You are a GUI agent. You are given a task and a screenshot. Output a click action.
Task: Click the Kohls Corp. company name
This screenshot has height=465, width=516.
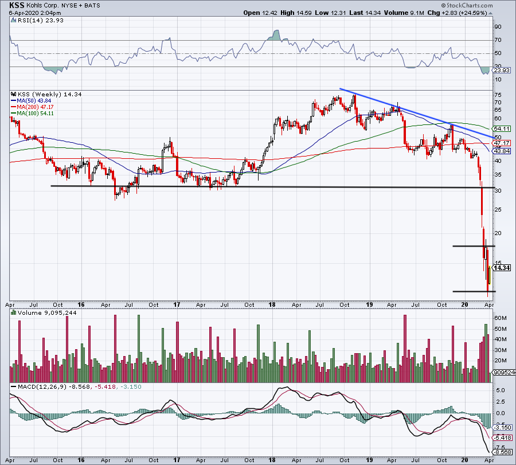(x=42, y=6)
